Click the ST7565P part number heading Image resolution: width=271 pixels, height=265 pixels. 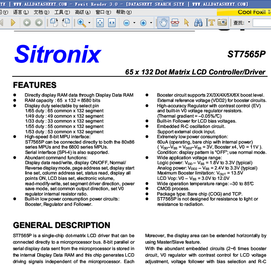pyautogui.click(x=247, y=54)
